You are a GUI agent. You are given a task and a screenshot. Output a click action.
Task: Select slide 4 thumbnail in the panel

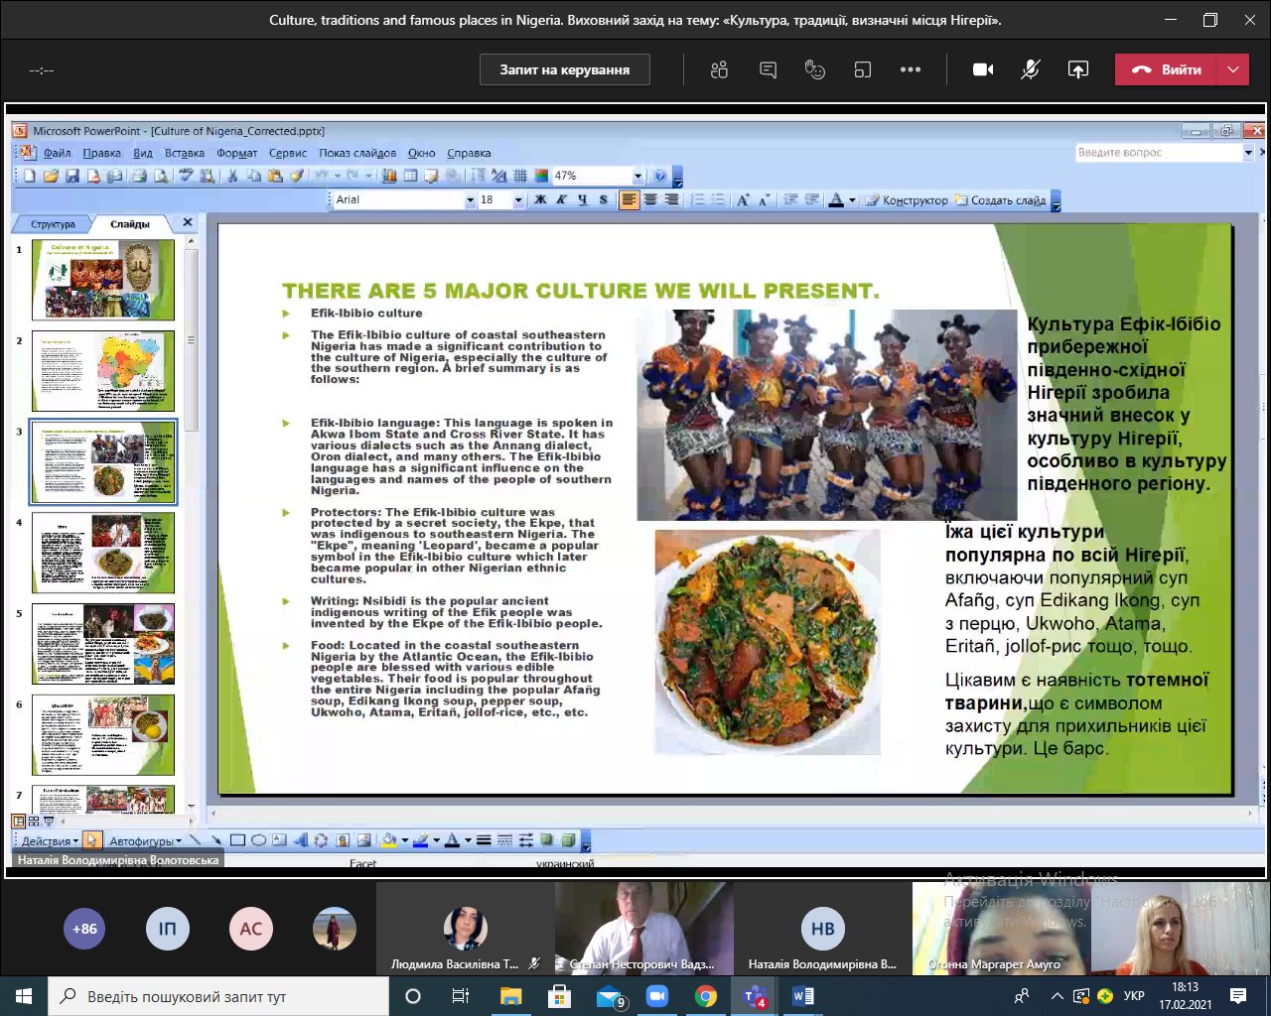click(102, 553)
